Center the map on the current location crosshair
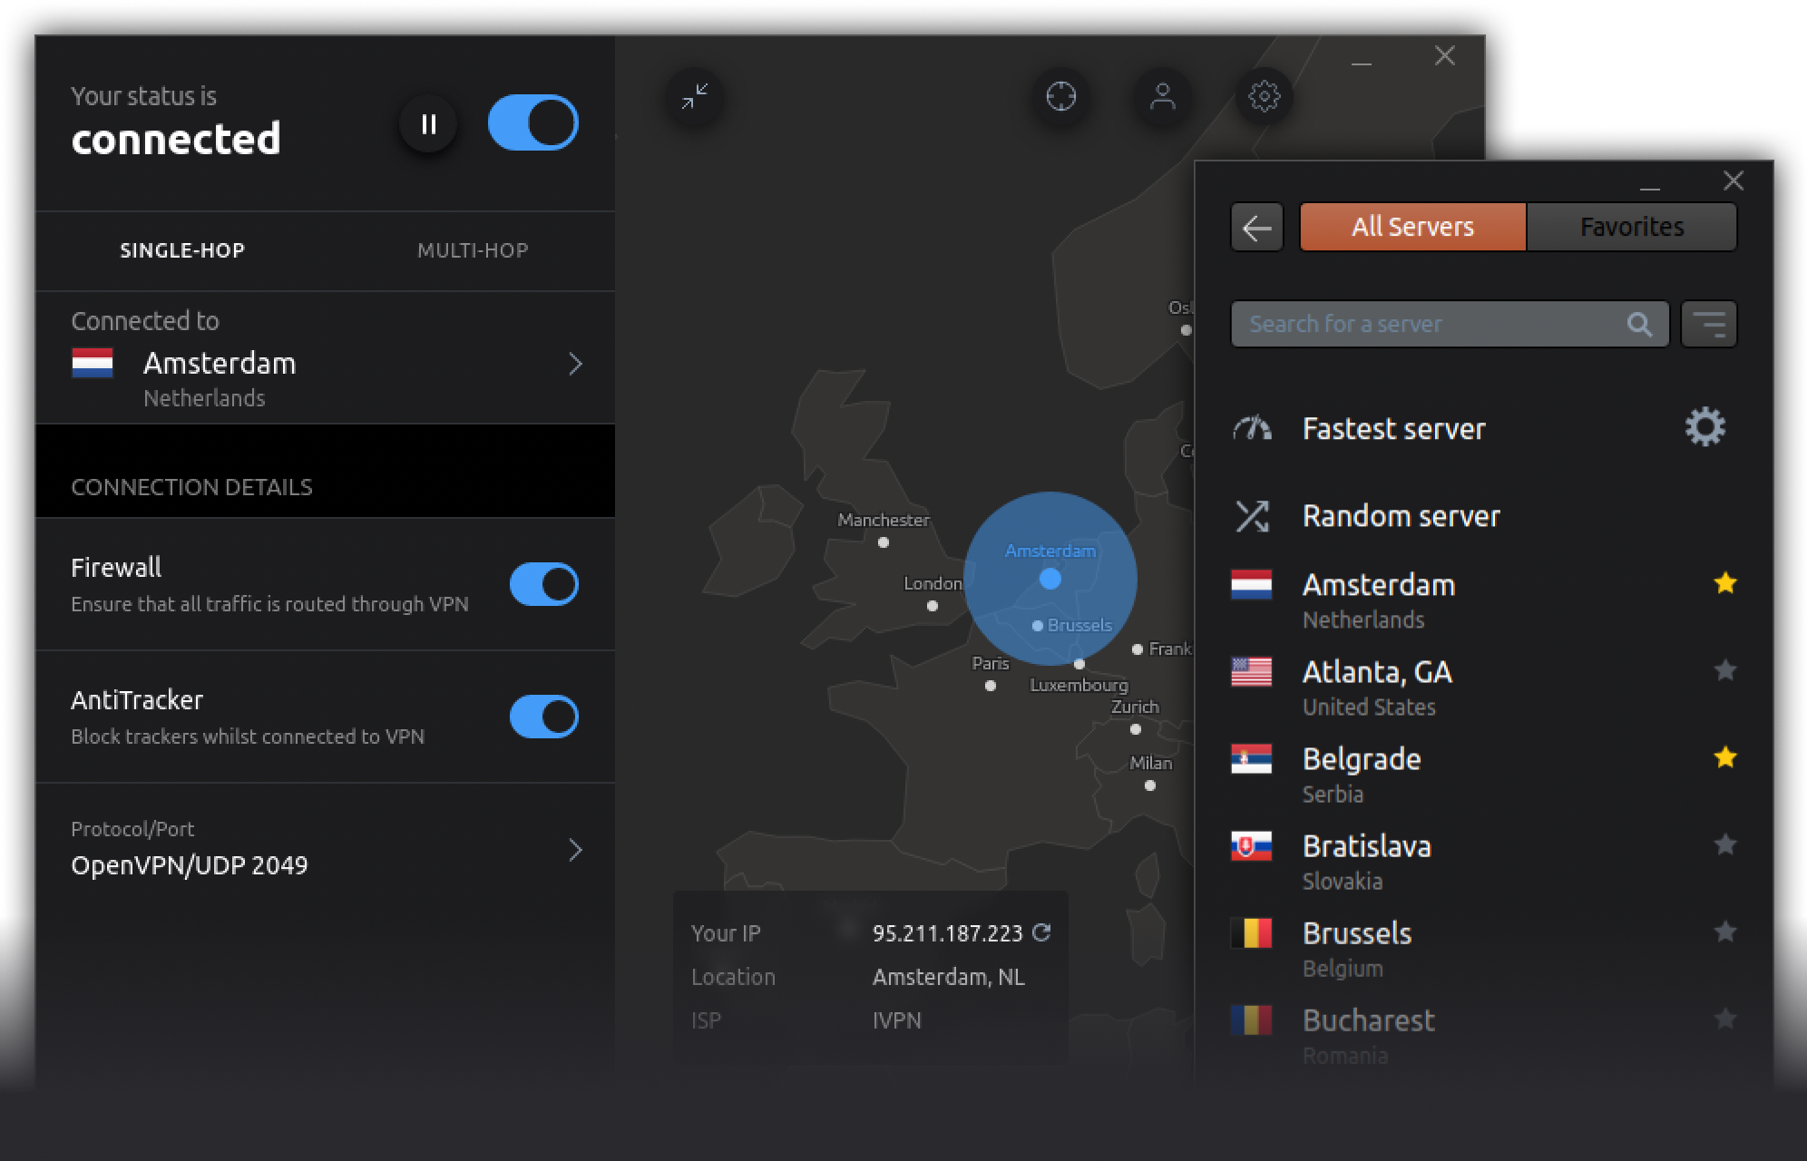Image resolution: width=1807 pixels, height=1161 pixels. (1060, 96)
